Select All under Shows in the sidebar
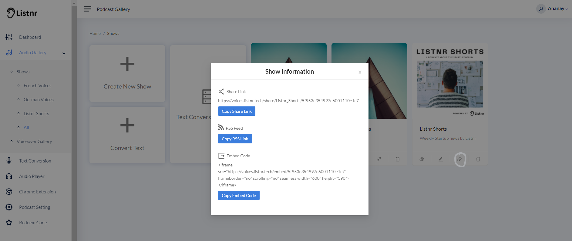 pyautogui.click(x=26, y=127)
